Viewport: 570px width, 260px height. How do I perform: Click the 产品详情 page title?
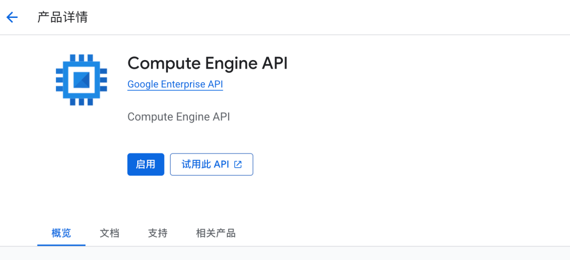pos(62,17)
